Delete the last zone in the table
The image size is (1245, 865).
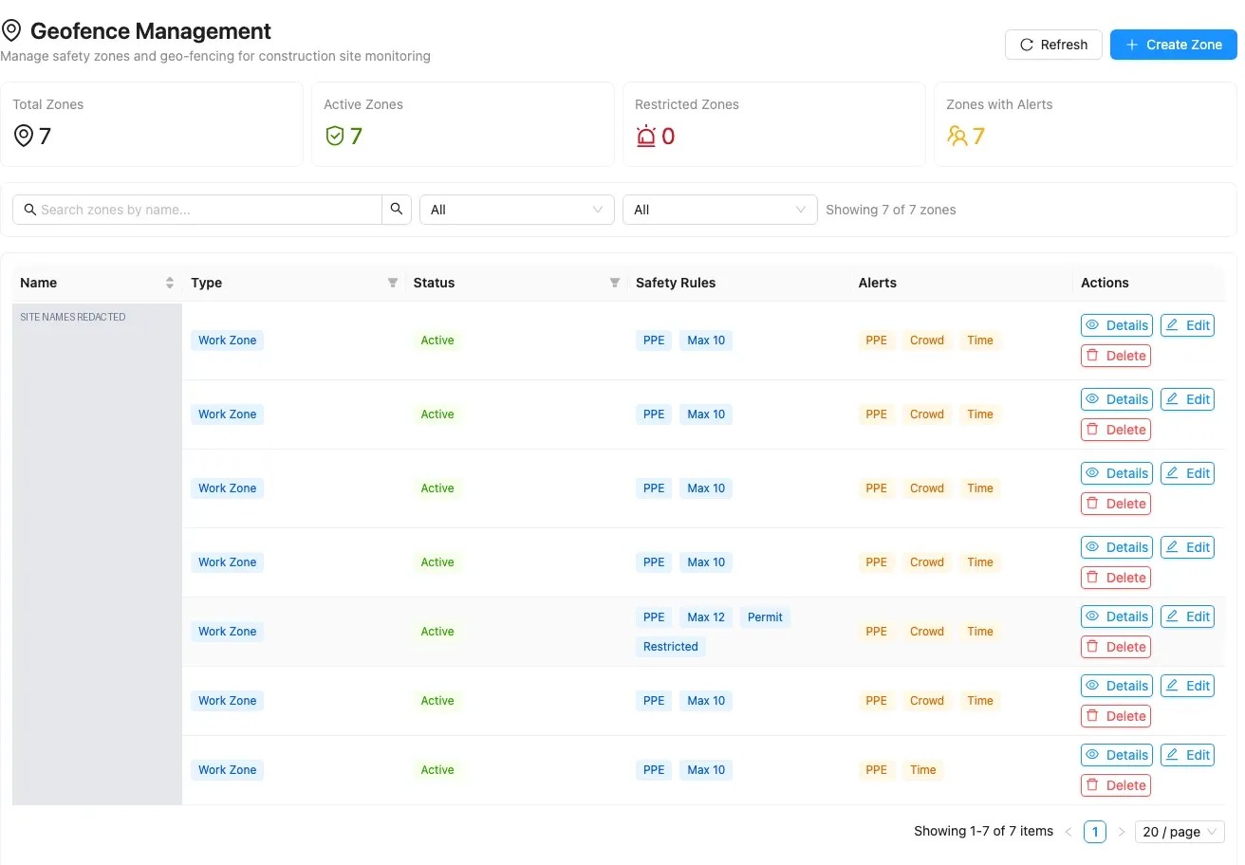pyautogui.click(x=1116, y=785)
